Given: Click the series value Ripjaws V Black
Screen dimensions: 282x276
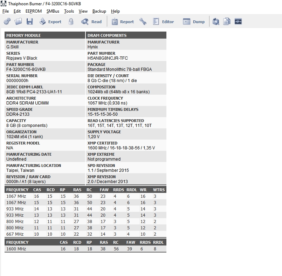Looking at the screenshot, I should [x=22, y=58].
